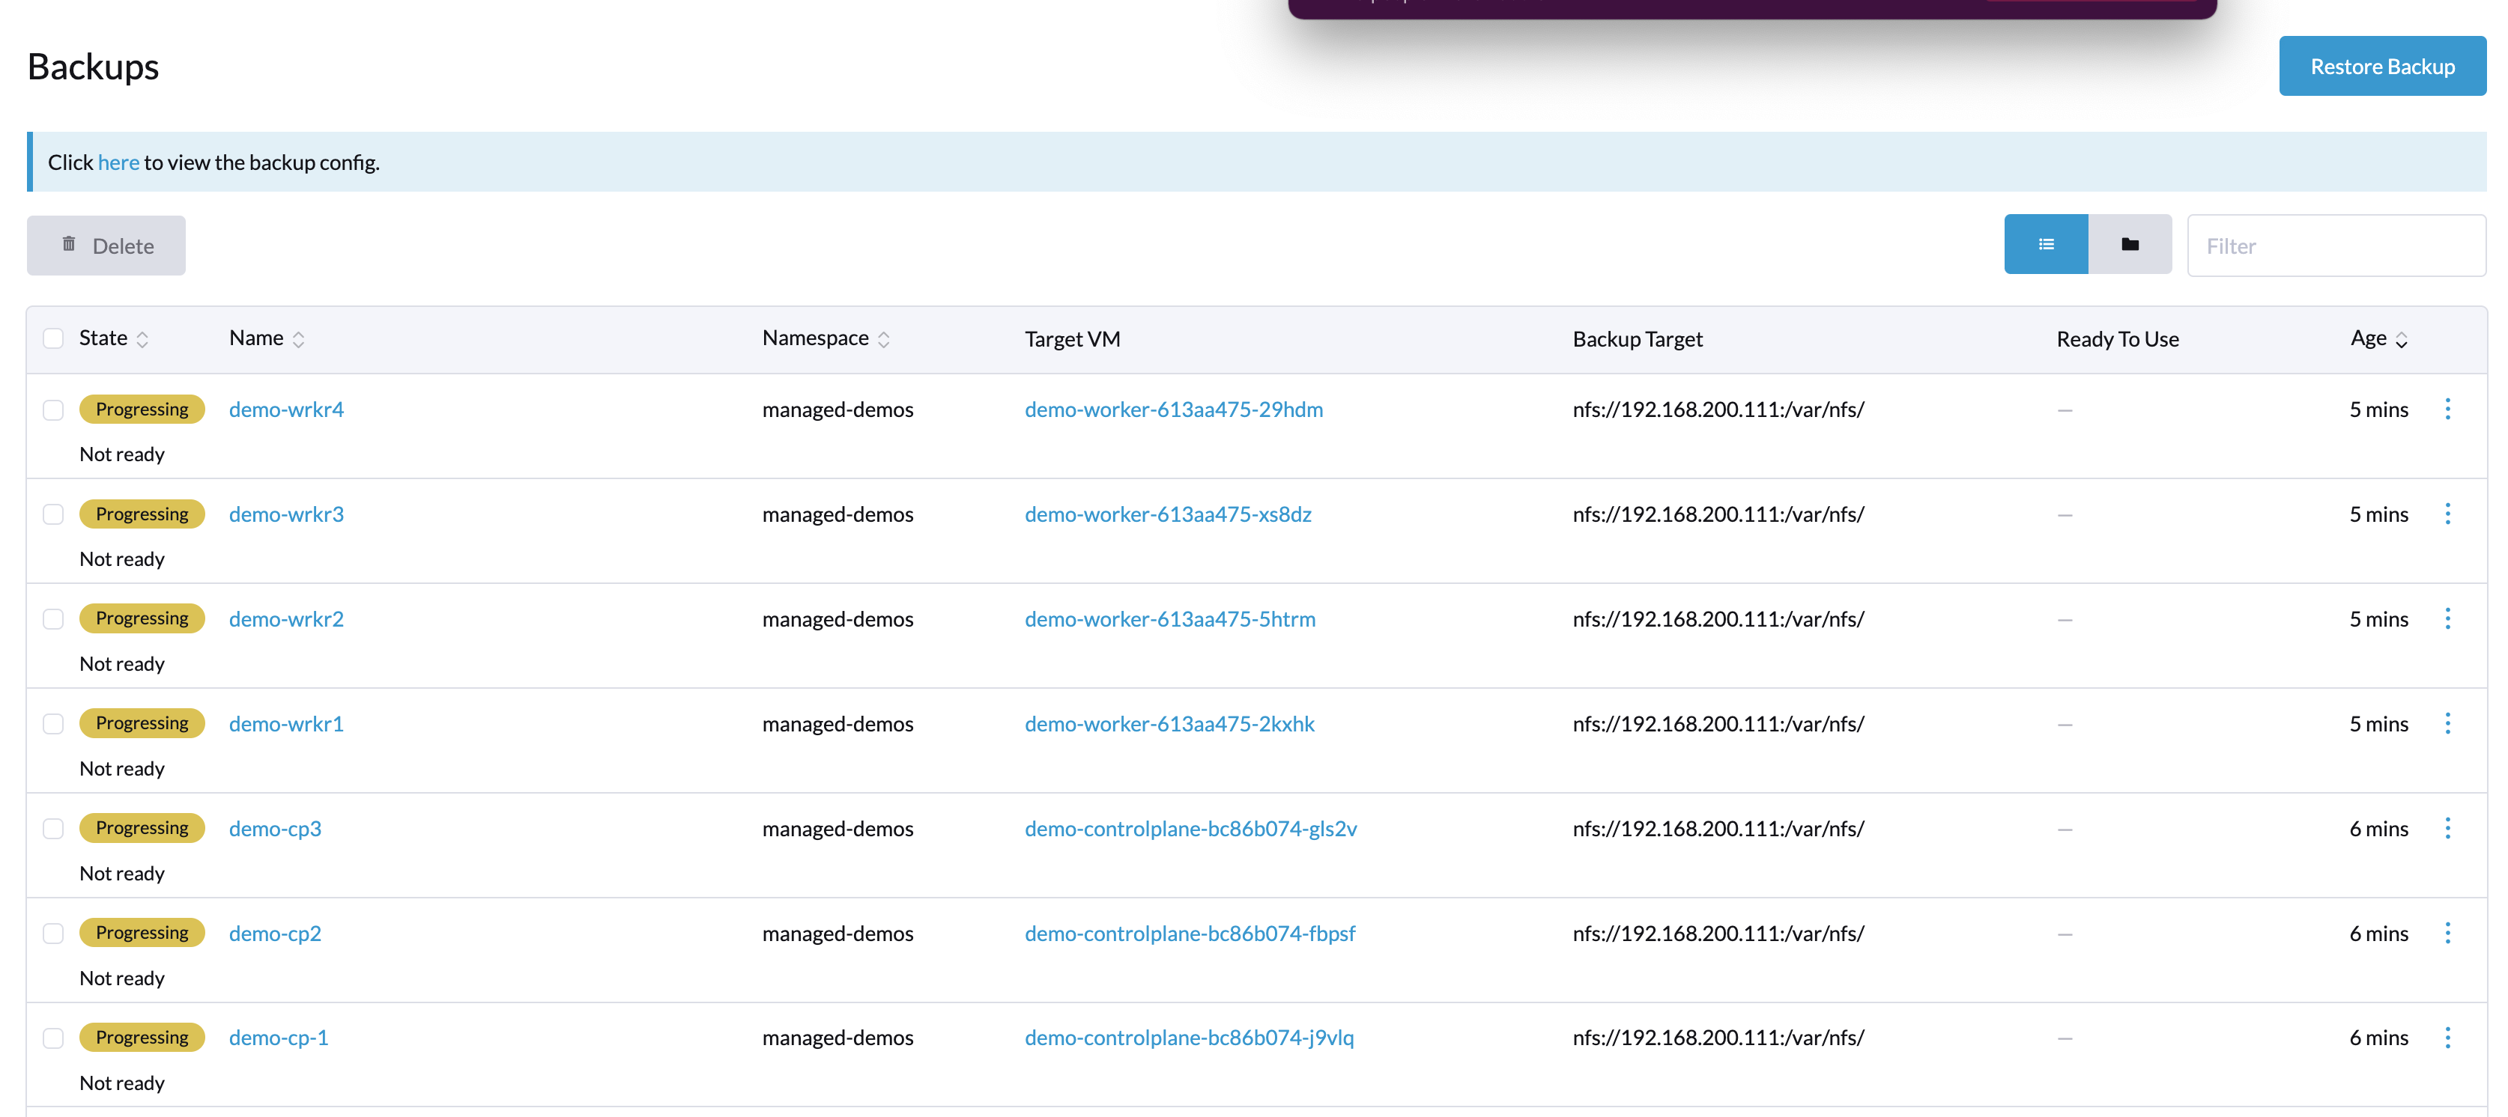Select the demo-wrkr4 backup checkbox
Screen dimensions: 2508x1117
click(x=53, y=410)
